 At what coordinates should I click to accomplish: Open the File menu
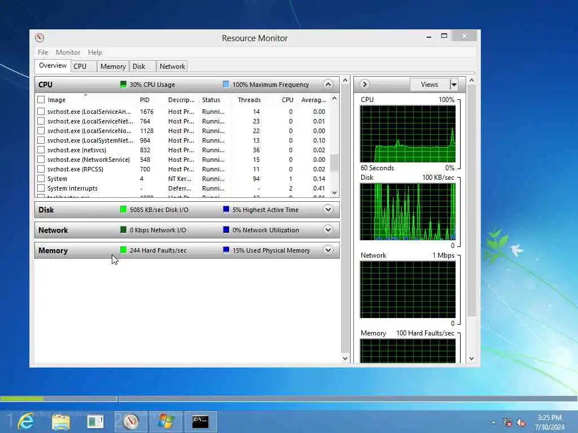[43, 52]
